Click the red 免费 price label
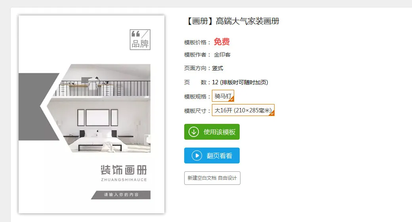Image resolution: width=412 pixels, height=222 pixels. click(222, 42)
